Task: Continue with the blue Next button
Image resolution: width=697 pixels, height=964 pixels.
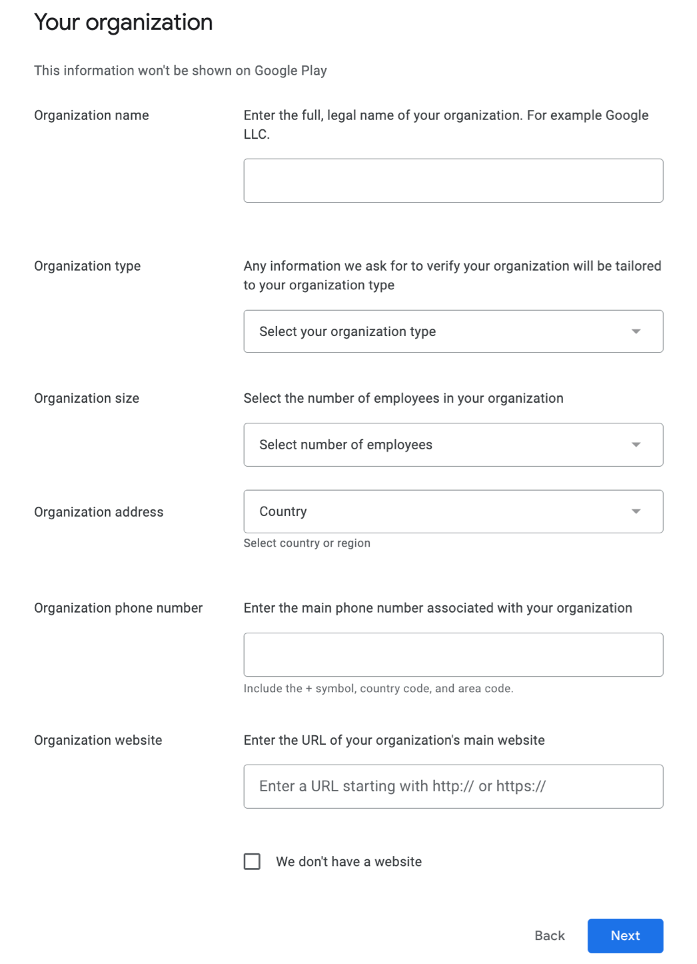Action: 625,935
